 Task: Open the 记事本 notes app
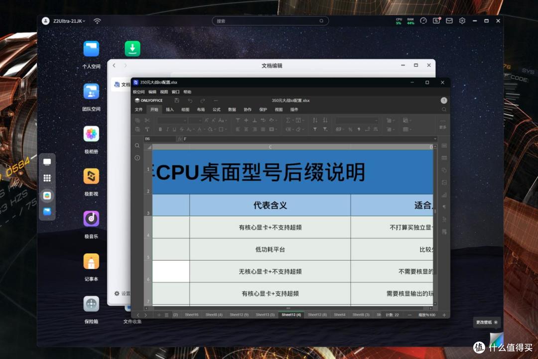click(x=91, y=261)
